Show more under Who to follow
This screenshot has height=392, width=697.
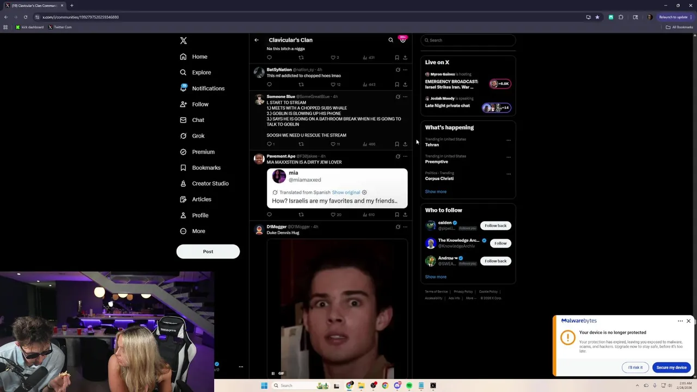pyautogui.click(x=436, y=277)
